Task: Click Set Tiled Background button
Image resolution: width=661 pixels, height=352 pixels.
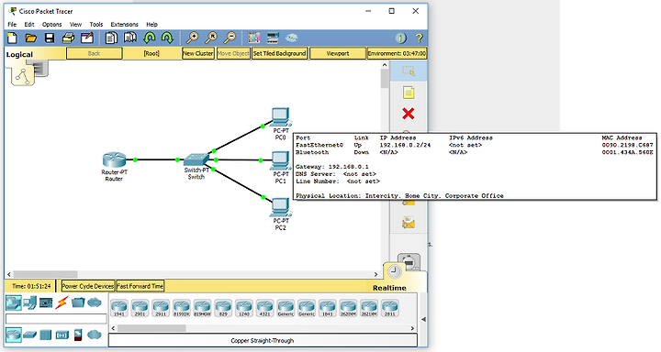Action: point(279,53)
